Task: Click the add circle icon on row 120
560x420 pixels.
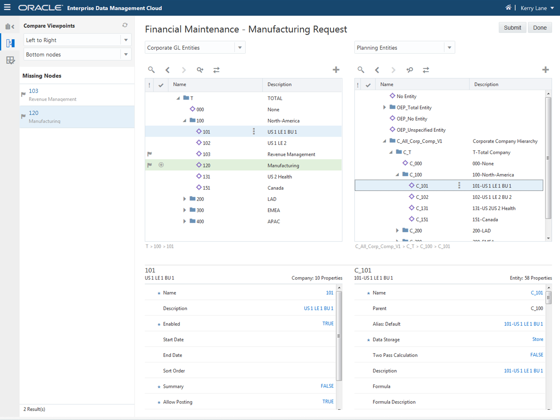Action: [161, 165]
